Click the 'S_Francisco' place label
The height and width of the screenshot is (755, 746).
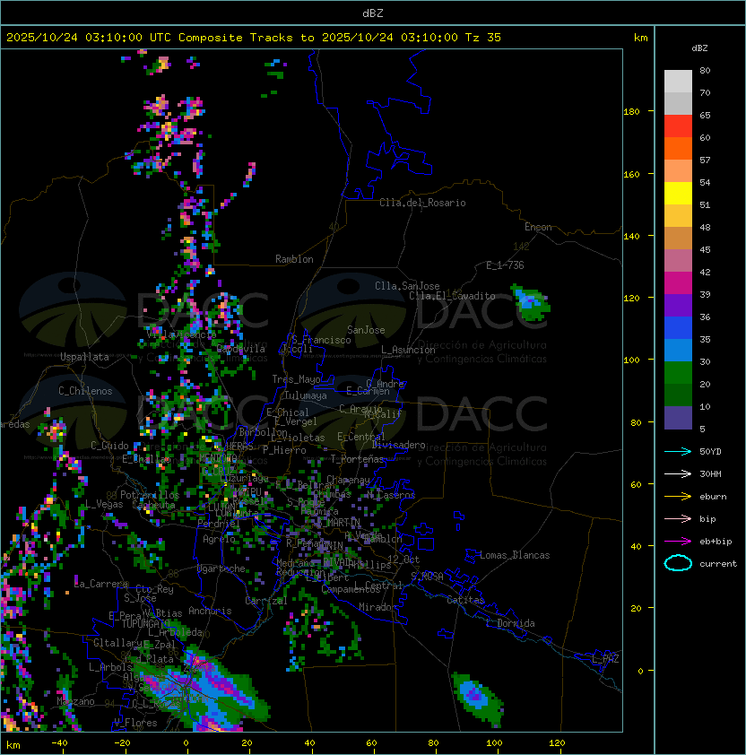(x=321, y=340)
